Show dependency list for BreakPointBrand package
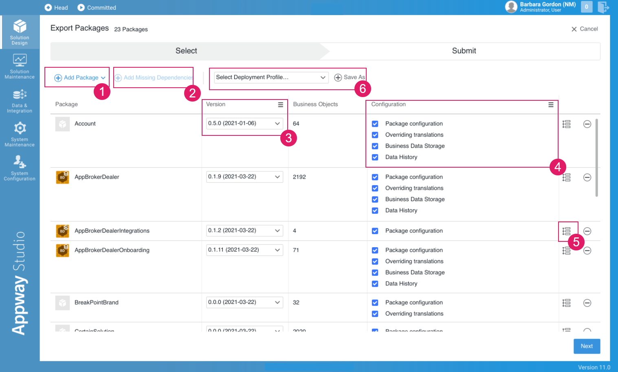The height and width of the screenshot is (372, 618). pos(566,303)
